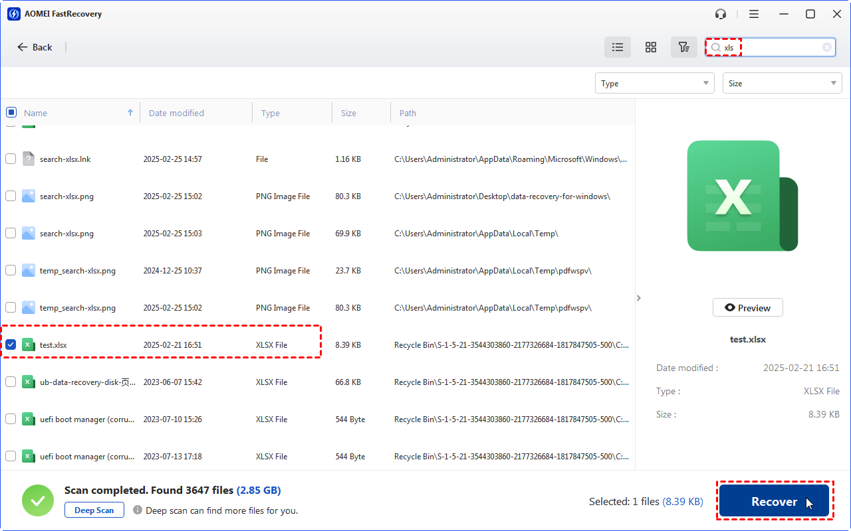Click the uefi boot manager name dated 2023-07-10

[x=87, y=419]
